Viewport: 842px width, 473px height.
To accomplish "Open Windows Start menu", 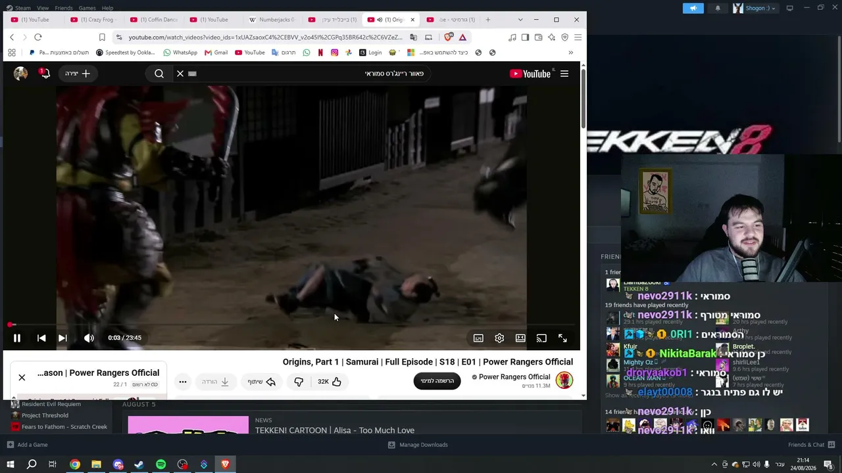I will [x=11, y=464].
